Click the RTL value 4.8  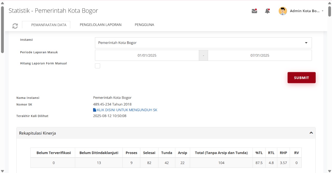pyautogui.click(x=271, y=163)
